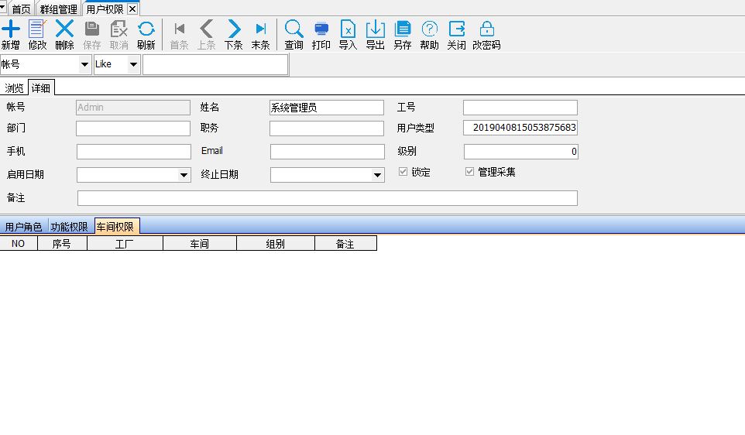Click the 修改 (edit) toolbar icon

(37, 29)
